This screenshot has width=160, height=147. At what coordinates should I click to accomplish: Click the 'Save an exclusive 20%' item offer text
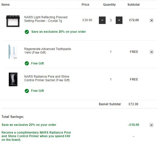(59, 32)
